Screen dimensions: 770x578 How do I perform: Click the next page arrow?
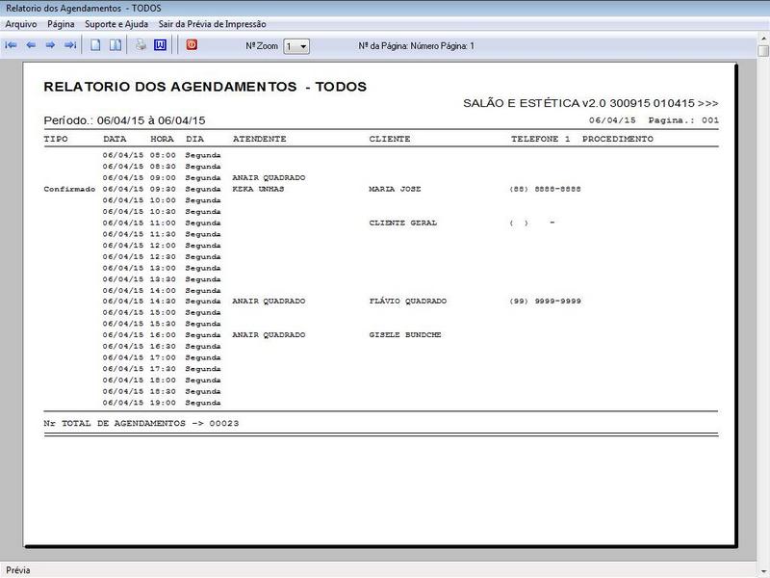50,45
